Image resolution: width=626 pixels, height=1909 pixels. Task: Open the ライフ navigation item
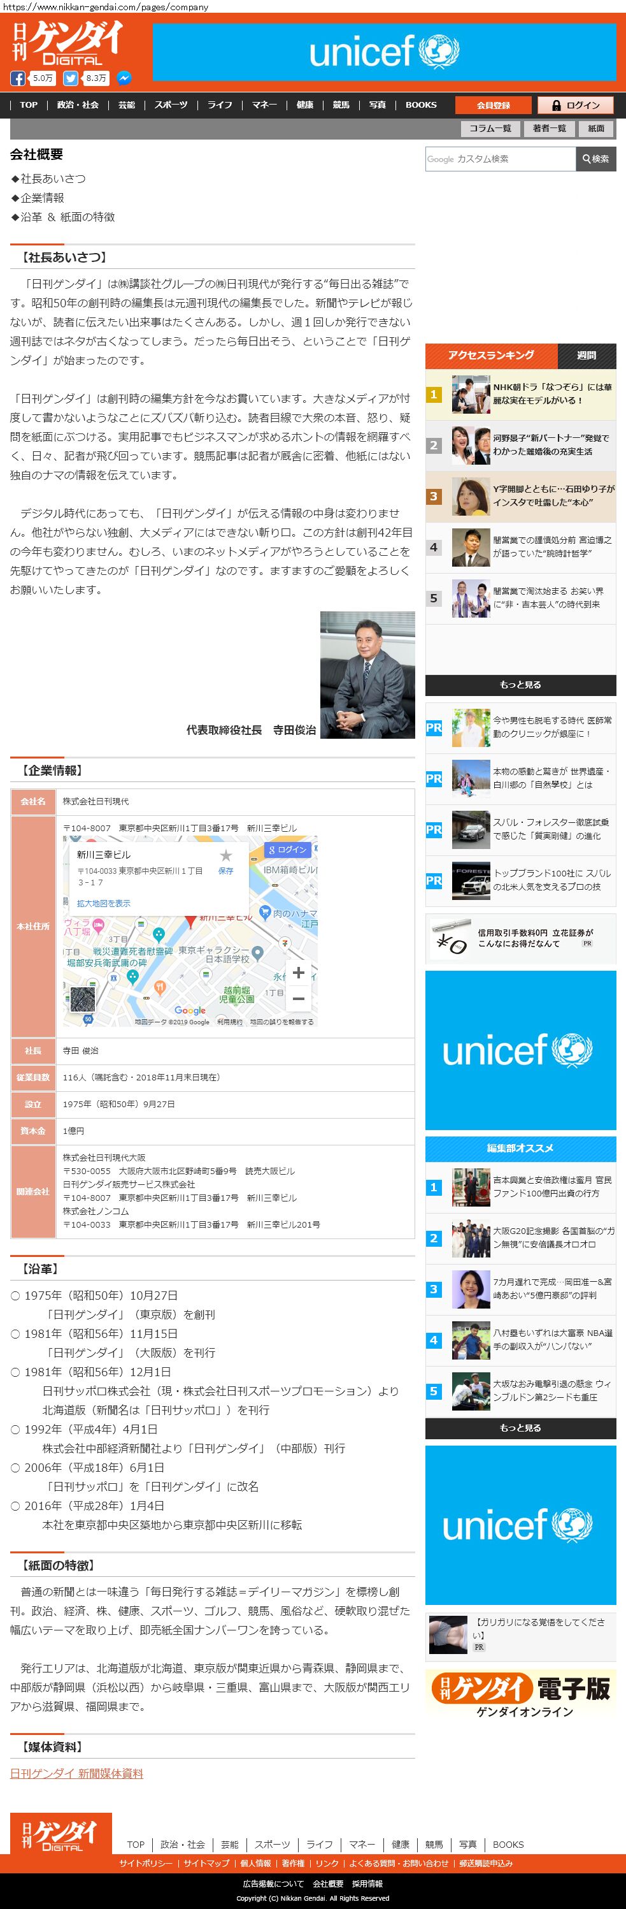(220, 105)
